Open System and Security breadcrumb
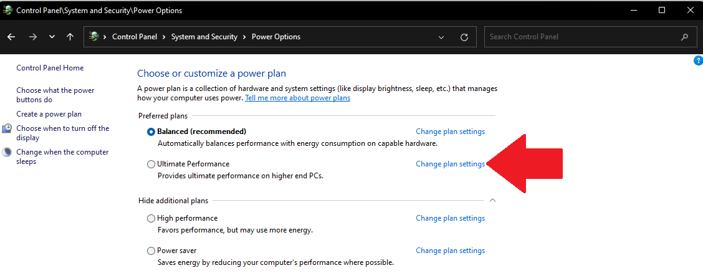This screenshot has width=703, height=278. click(204, 37)
